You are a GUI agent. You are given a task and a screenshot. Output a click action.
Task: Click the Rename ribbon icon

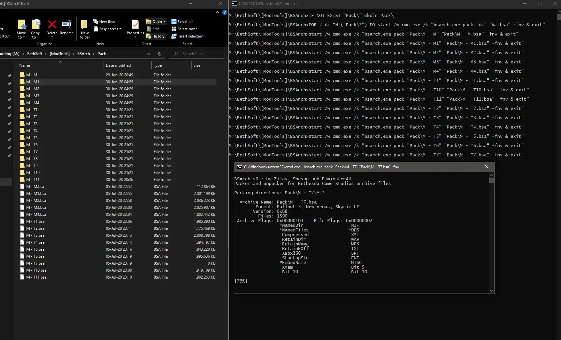pos(67,25)
